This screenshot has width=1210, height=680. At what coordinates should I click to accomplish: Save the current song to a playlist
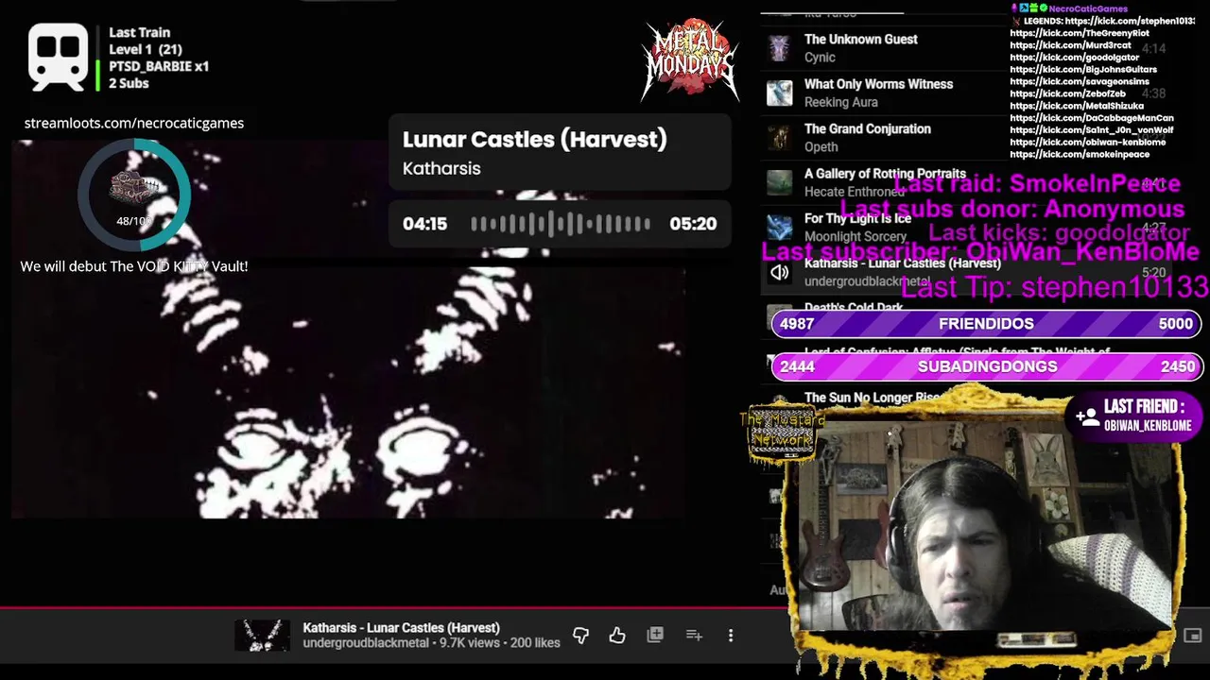coord(655,636)
